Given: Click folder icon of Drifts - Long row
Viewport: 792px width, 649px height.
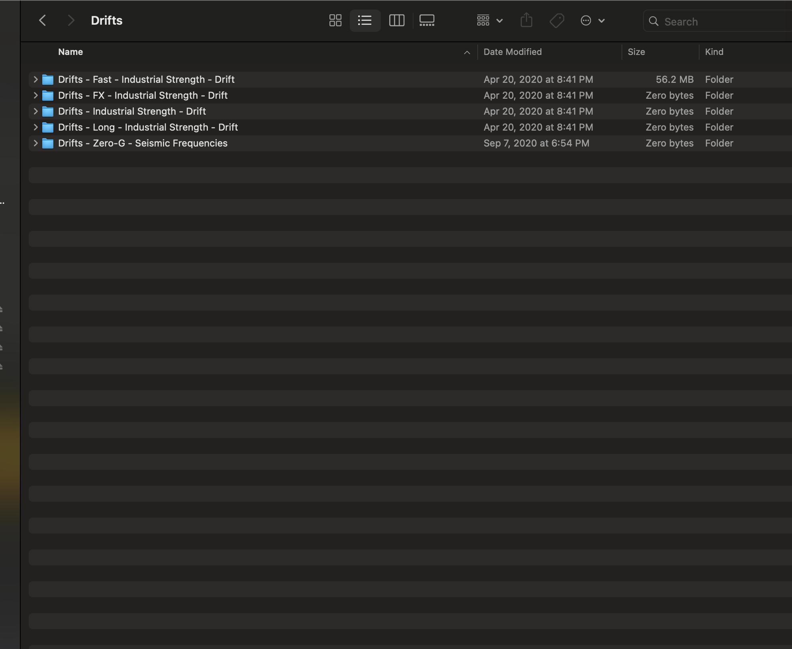Looking at the screenshot, I should click(48, 127).
